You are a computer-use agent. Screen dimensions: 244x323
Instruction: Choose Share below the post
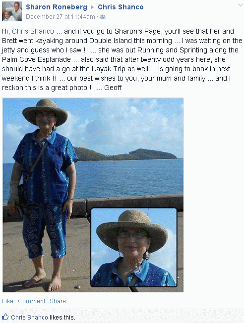[58, 301]
